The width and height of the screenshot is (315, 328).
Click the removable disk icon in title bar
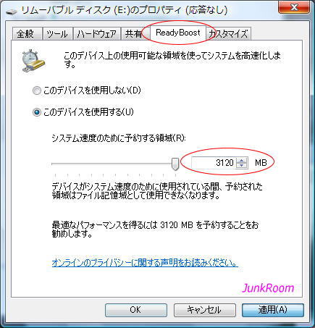click(x=11, y=11)
